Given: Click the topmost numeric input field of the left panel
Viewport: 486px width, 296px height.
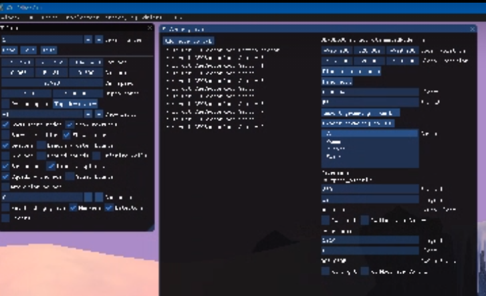Looking at the screenshot, I should 42,39.
